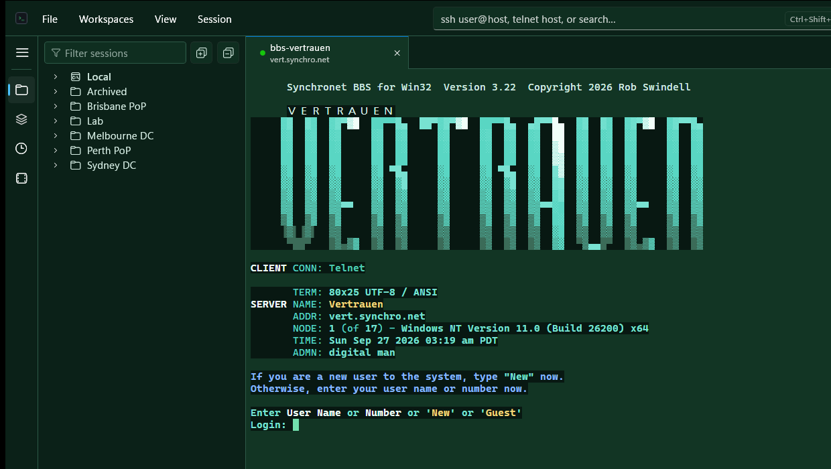Viewport: 831px width, 469px height.
Task: Click the expand all sessions icon
Action: pos(201,53)
